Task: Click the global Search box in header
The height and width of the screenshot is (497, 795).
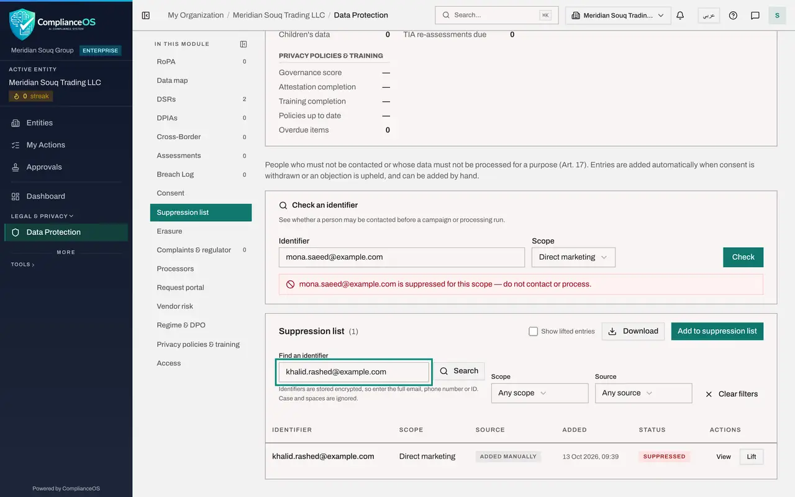Action: pos(497,16)
